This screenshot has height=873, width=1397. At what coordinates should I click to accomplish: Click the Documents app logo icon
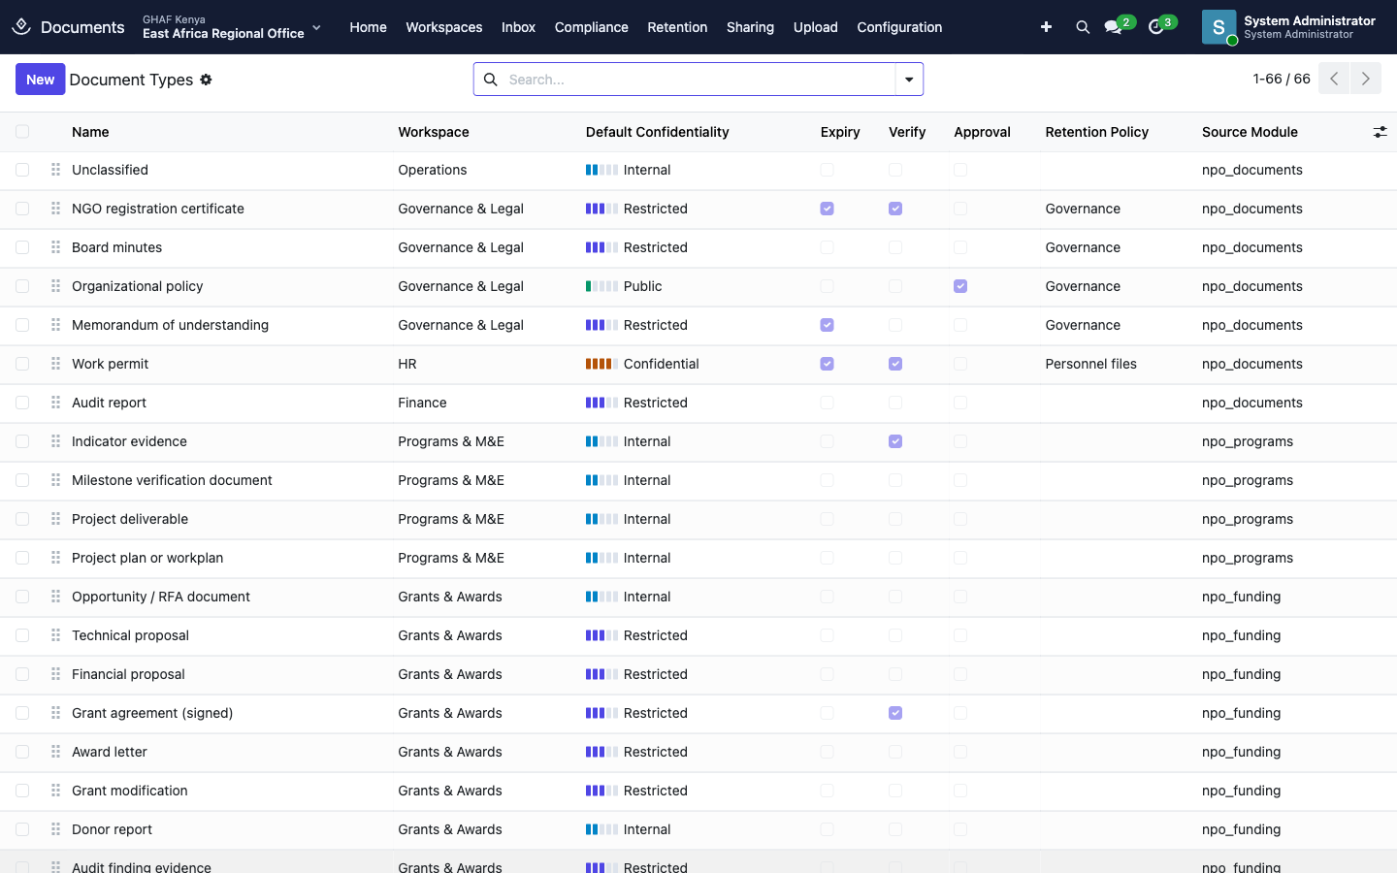point(21,27)
